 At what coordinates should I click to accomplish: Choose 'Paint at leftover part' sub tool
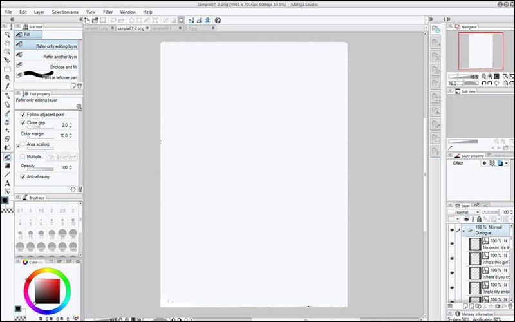point(46,76)
